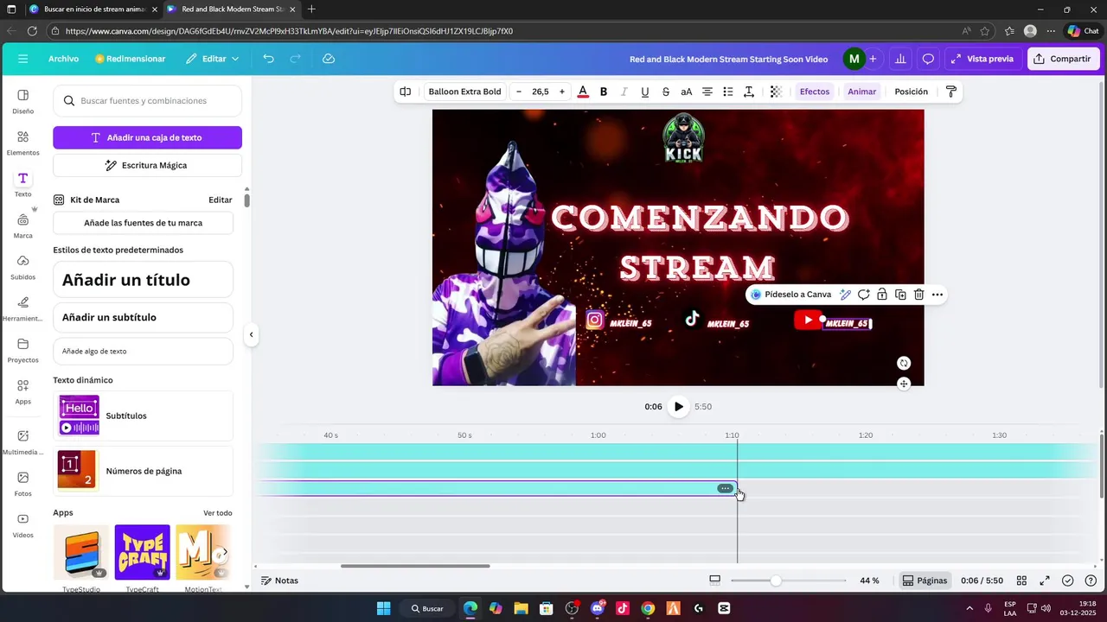The width and height of the screenshot is (1107, 622).
Task: Click the Compartir button
Action: (1062, 59)
